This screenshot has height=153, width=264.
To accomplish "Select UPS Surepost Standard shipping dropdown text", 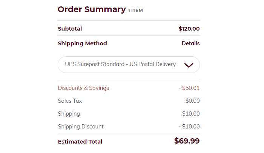I will point(95,64).
